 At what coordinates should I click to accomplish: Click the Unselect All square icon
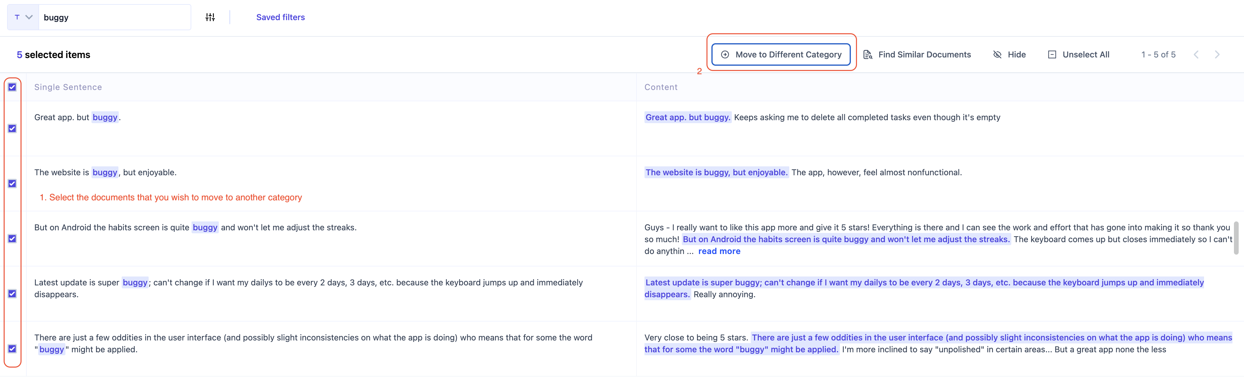click(1052, 54)
